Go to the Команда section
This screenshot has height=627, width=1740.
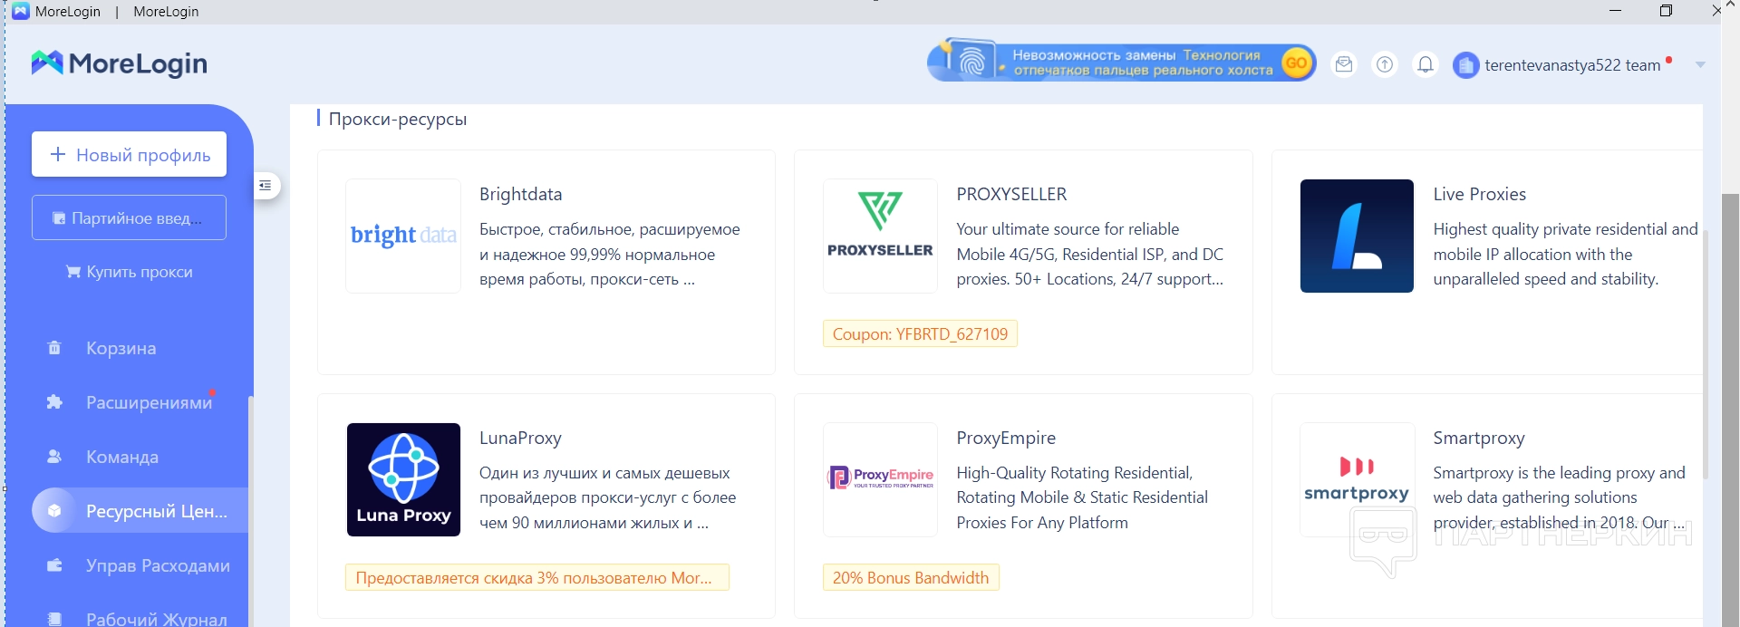click(x=122, y=457)
